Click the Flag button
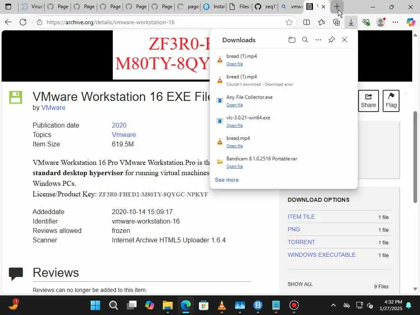This screenshot has height=315, width=420. point(391,101)
